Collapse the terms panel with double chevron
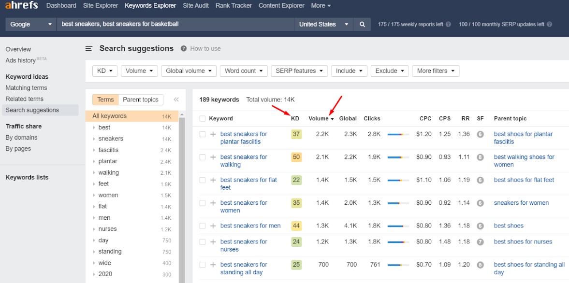Image resolution: width=569 pixels, height=283 pixels. point(176,99)
